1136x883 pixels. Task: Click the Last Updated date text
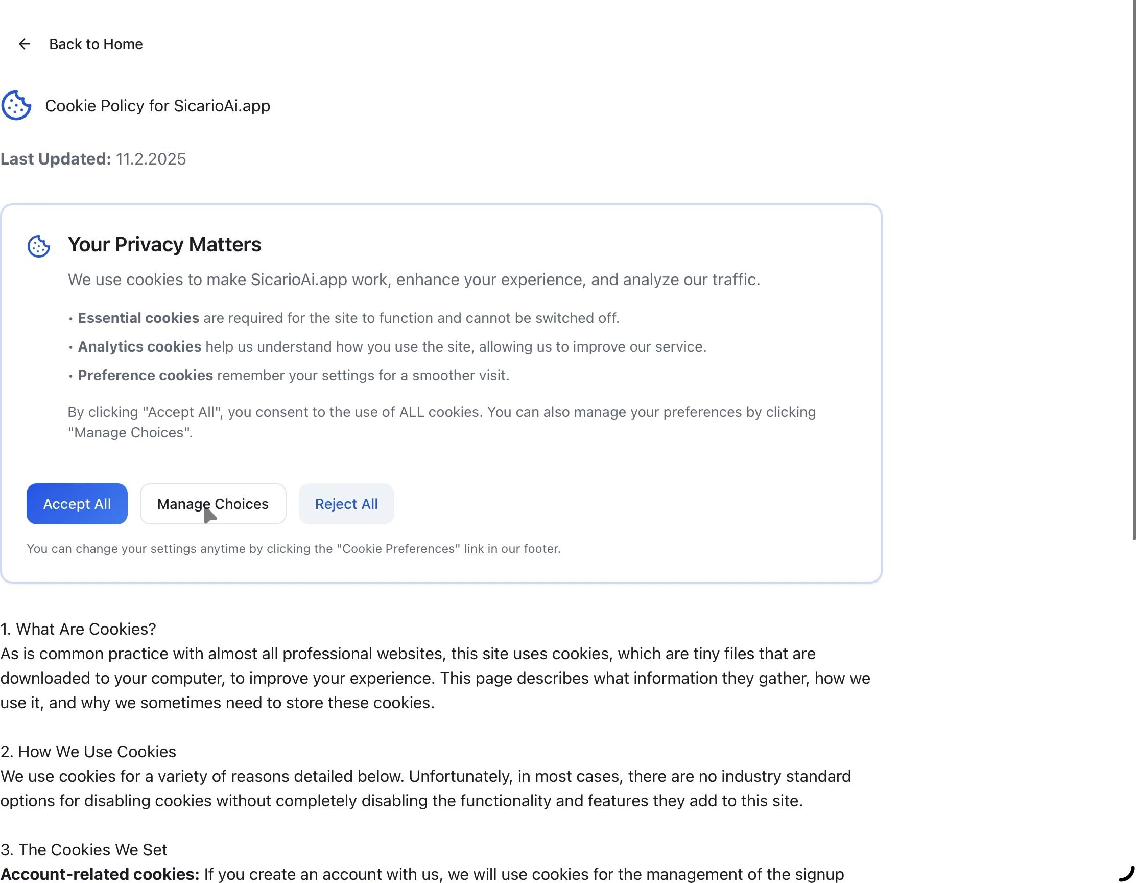(x=150, y=159)
